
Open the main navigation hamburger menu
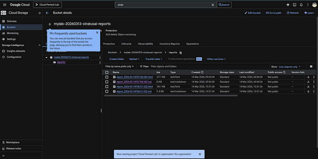(x=5, y=5)
